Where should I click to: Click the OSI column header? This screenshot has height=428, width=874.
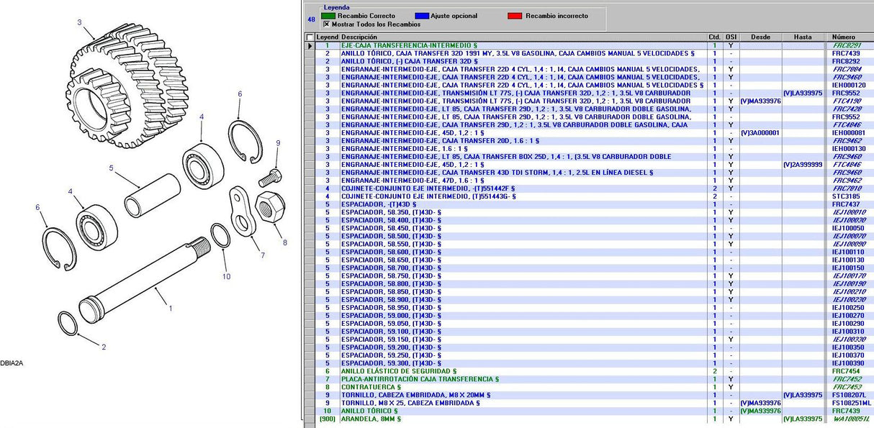[x=730, y=37]
